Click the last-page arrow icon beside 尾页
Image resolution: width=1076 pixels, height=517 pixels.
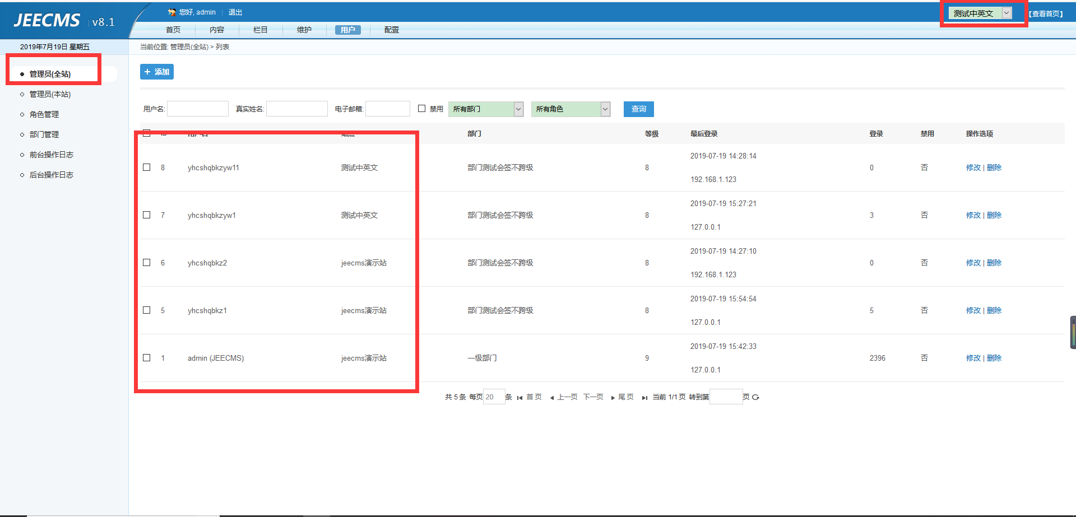644,398
